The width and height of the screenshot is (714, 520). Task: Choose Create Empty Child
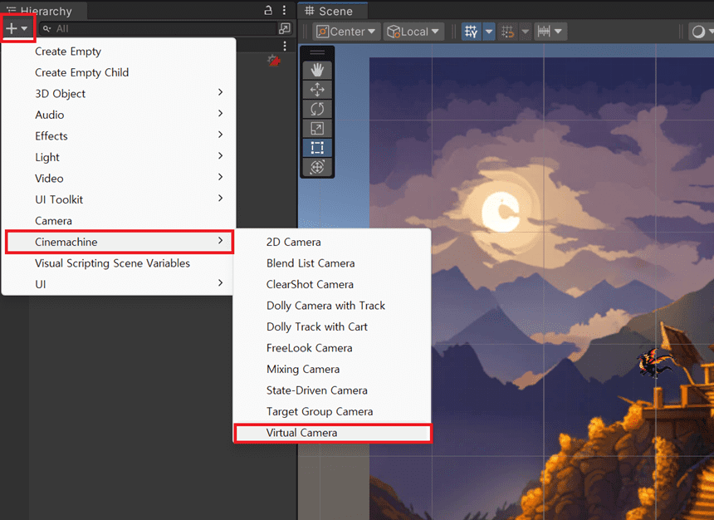pos(119,72)
